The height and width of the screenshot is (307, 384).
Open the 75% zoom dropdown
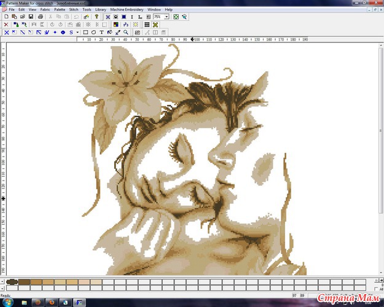[x=167, y=17]
